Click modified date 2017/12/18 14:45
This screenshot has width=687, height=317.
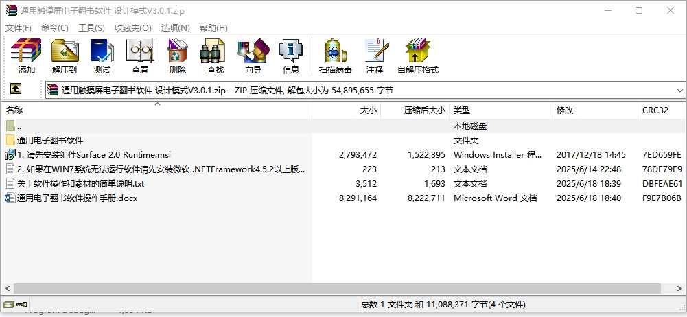[x=591, y=154]
